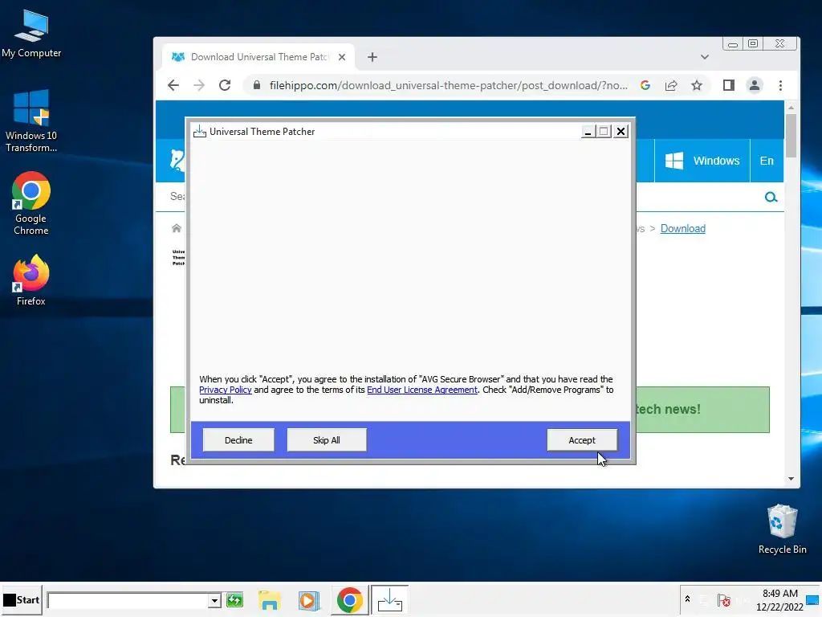Click the page scrollbar up arrow
Viewport: 822px width, 617px height.
[x=791, y=108]
